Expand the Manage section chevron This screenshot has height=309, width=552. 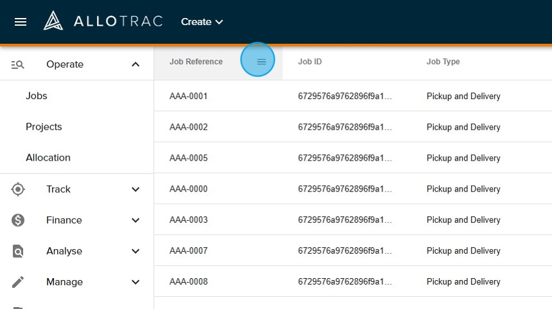click(135, 282)
